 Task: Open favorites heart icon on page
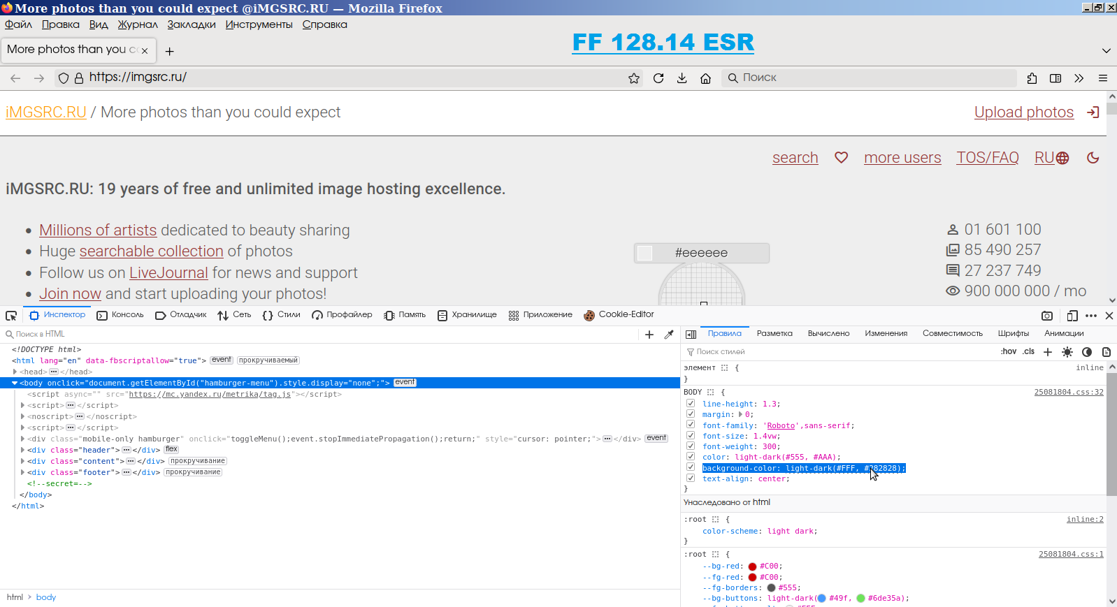841,158
